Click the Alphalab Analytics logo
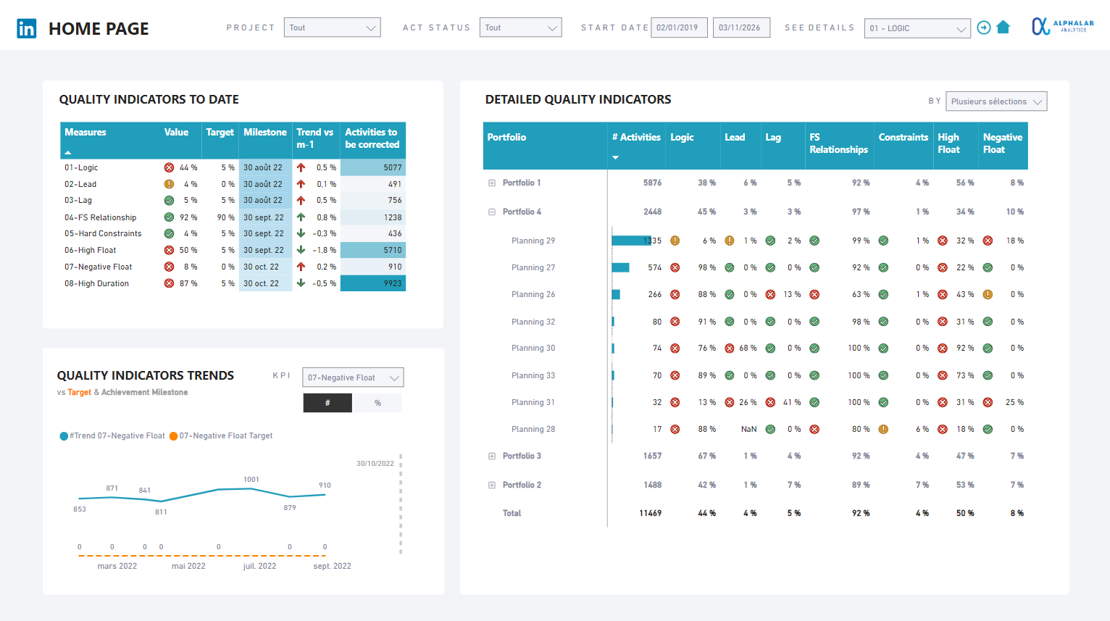This screenshot has height=621, width=1110. click(x=1062, y=27)
